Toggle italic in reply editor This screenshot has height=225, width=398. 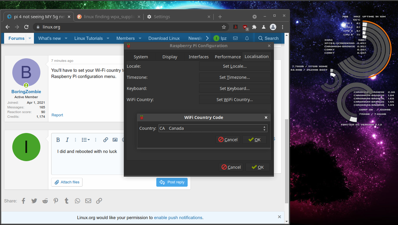[x=67, y=140]
